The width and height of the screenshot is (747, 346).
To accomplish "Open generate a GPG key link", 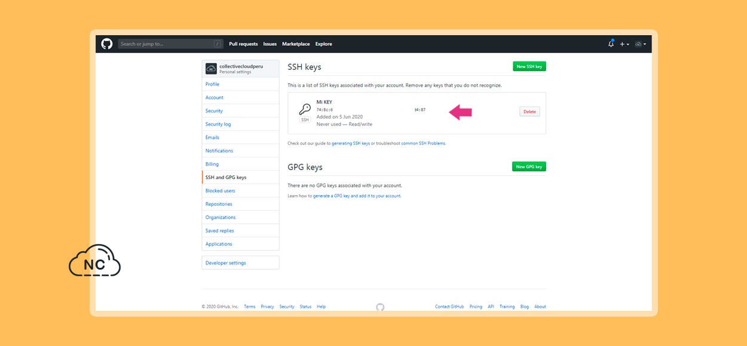I will pos(357,196).
